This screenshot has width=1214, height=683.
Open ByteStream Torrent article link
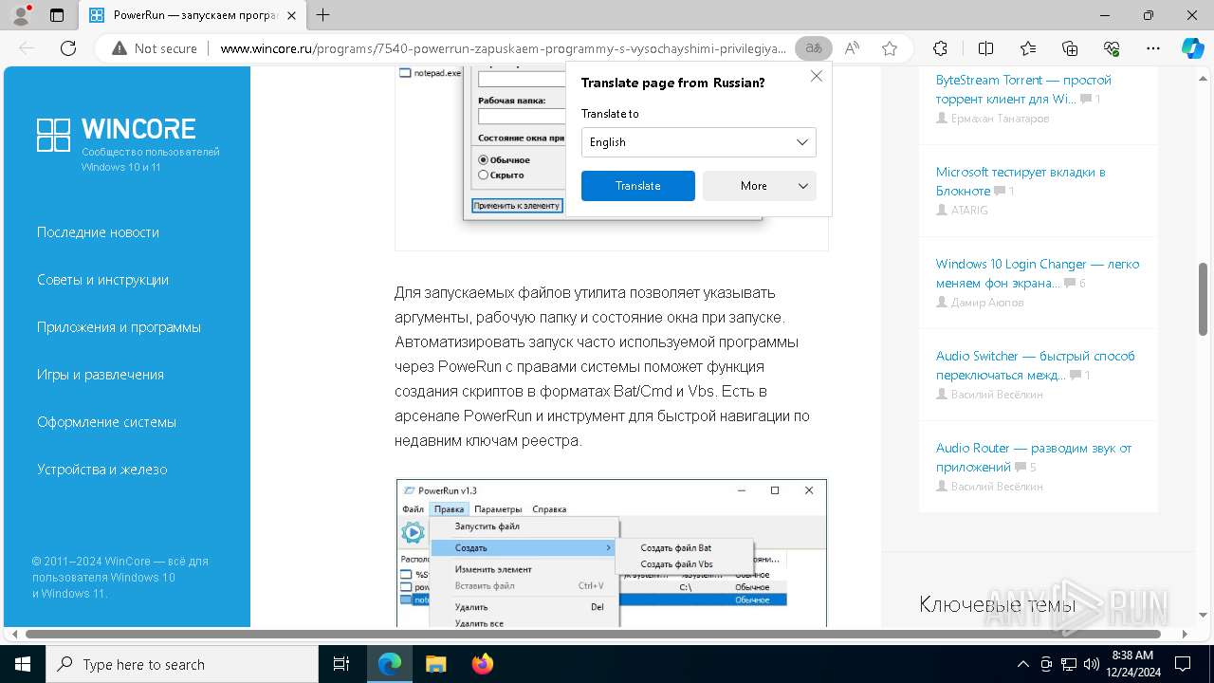pyautogui.click(x=1023, y=89)
